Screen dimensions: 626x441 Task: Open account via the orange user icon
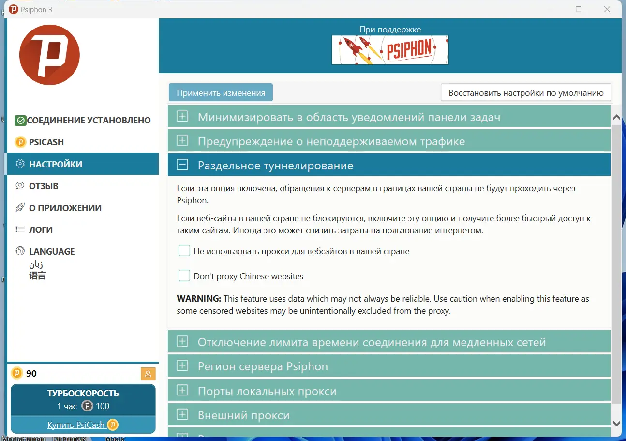coord(148,374)
